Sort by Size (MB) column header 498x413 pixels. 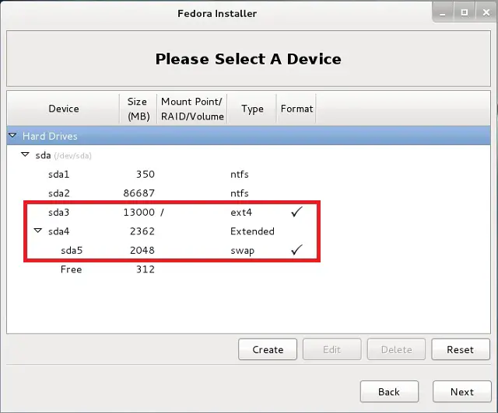click(139, 109)
